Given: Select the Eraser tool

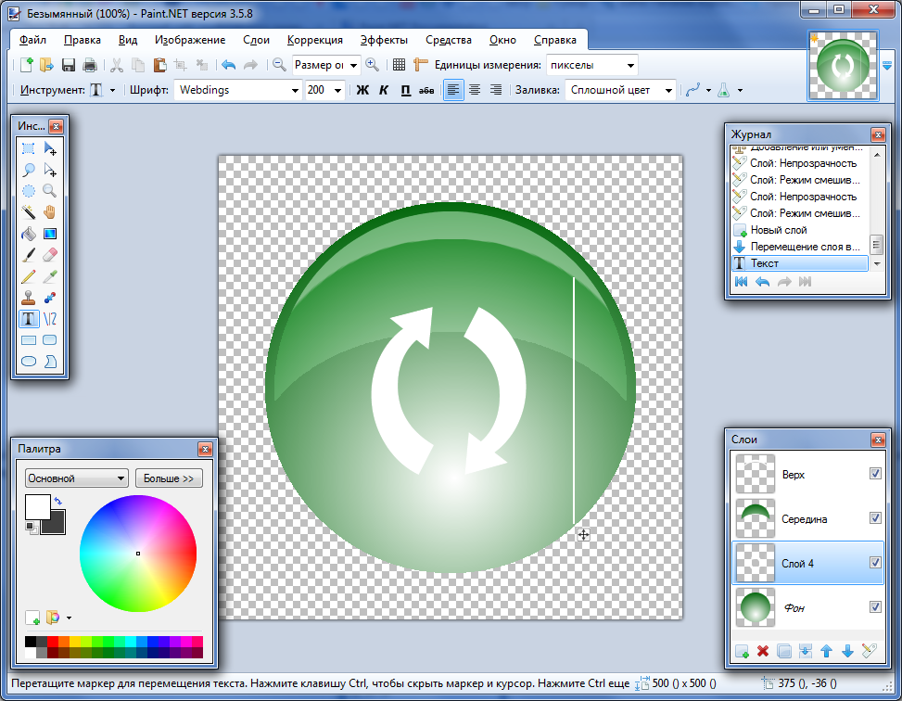Looking at the screenshot, I should coord(50,255).
